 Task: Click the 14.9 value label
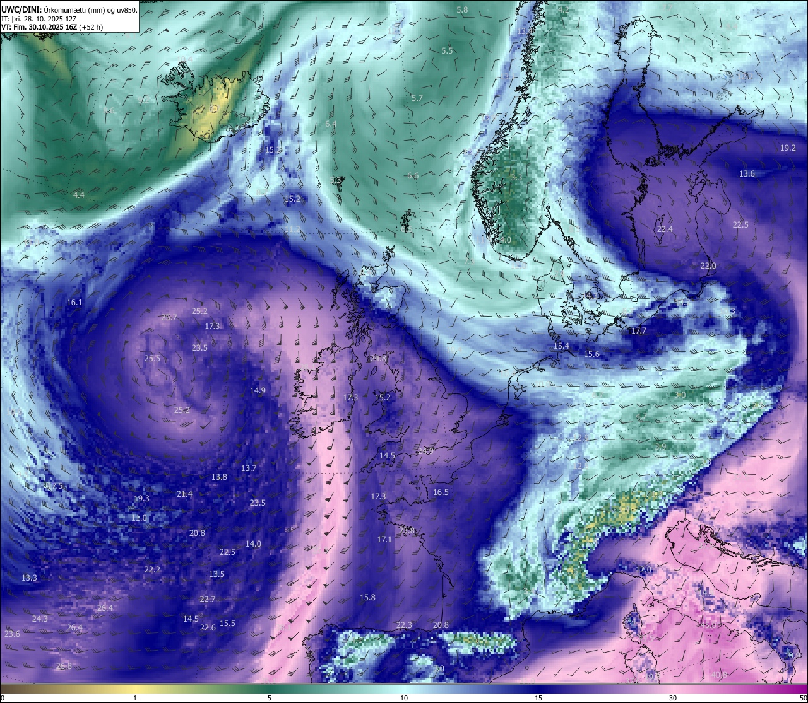pos(258,391)
